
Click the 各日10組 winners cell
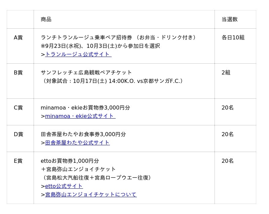click(233, 37)
